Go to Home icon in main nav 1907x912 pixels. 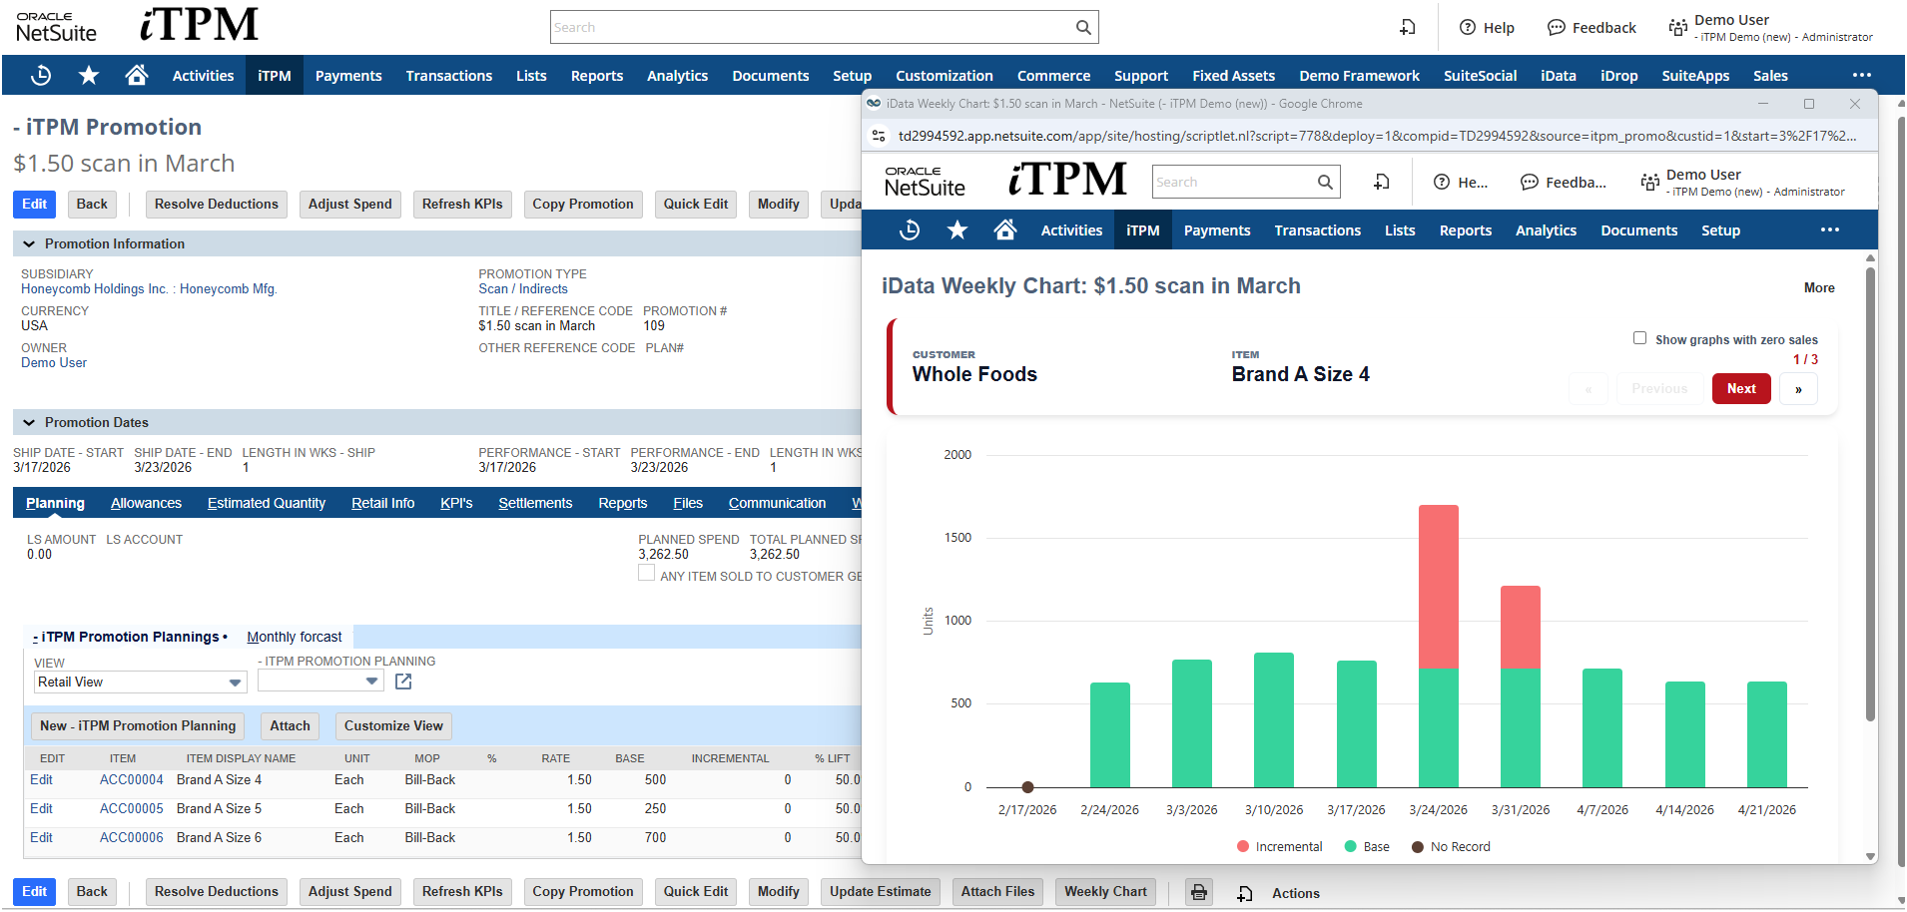coord(137,75)
